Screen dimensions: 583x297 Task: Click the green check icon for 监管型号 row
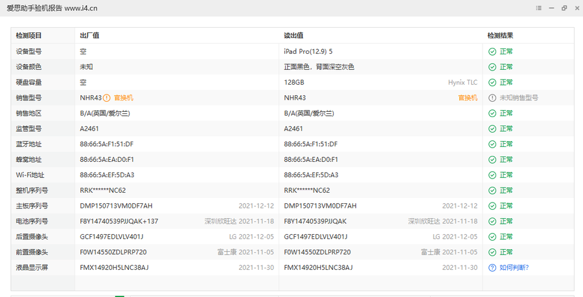492,129
